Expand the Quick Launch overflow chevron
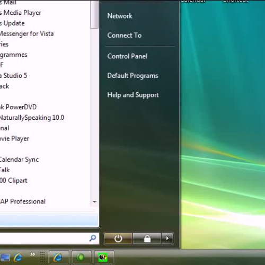The width and height of the screenshot is (265, 265). pyautogui.click(x=32, y=254)
